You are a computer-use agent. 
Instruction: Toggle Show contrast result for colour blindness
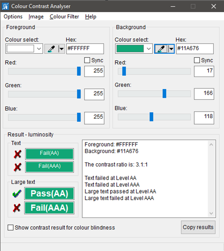[10, 228]
